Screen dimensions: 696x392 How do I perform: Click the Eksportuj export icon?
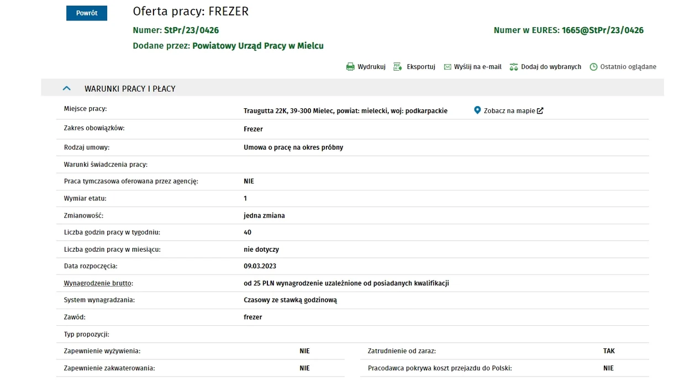coord(397,67)
